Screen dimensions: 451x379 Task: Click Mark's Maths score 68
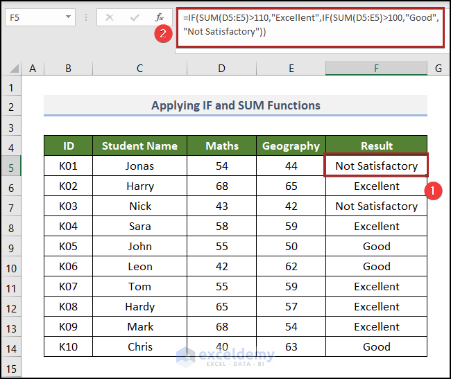point(221,327)
